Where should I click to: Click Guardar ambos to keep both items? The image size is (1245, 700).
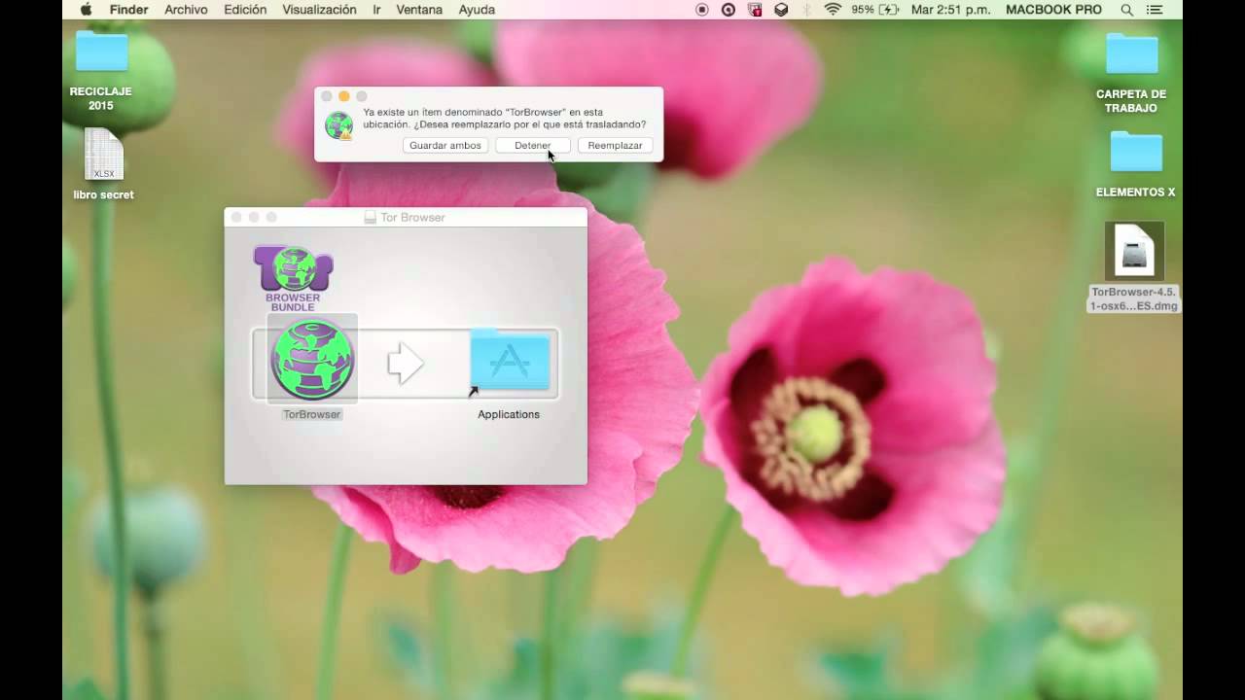pyautogui.click(x=445, y=145)
